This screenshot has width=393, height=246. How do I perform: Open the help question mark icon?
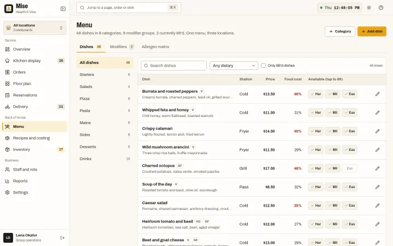point(381,8)
